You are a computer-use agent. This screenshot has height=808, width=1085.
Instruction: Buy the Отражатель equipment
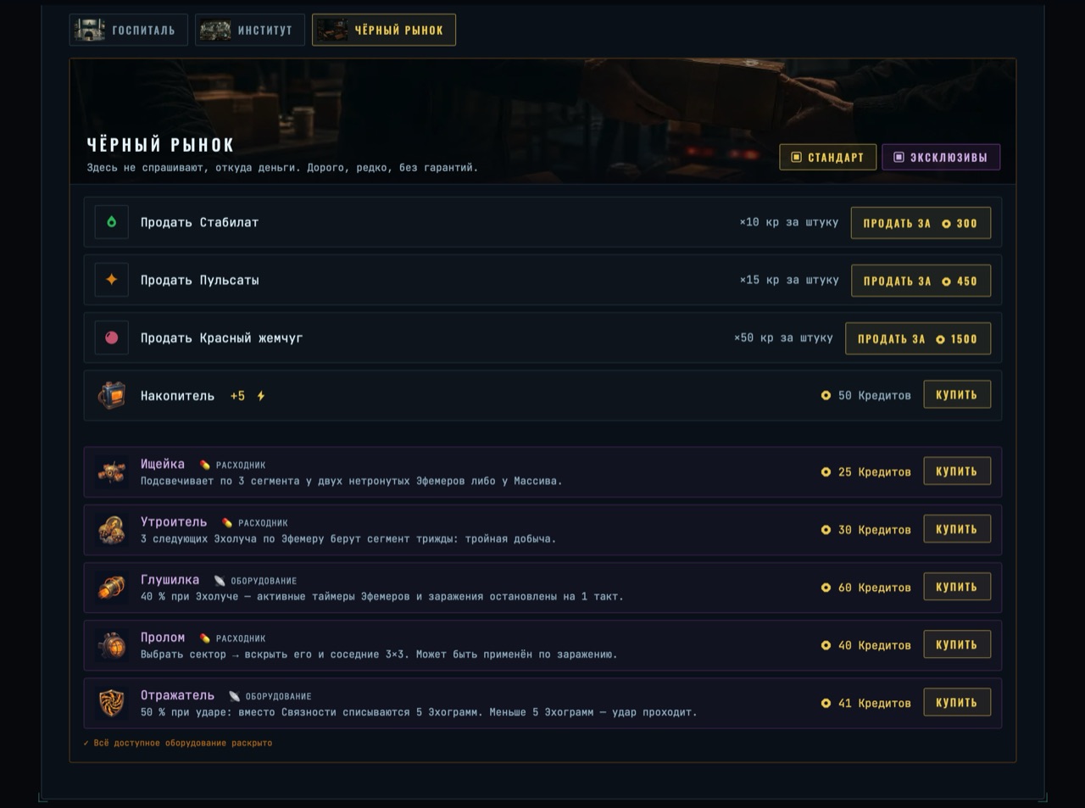click(957, 702)
